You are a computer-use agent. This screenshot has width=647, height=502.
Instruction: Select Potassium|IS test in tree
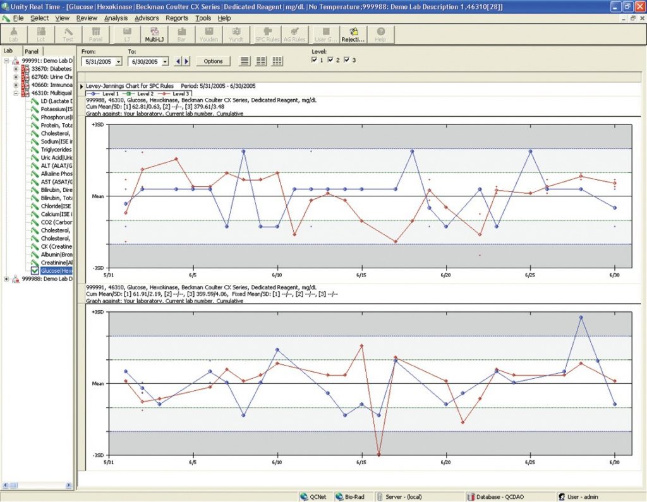coord(56,109)
